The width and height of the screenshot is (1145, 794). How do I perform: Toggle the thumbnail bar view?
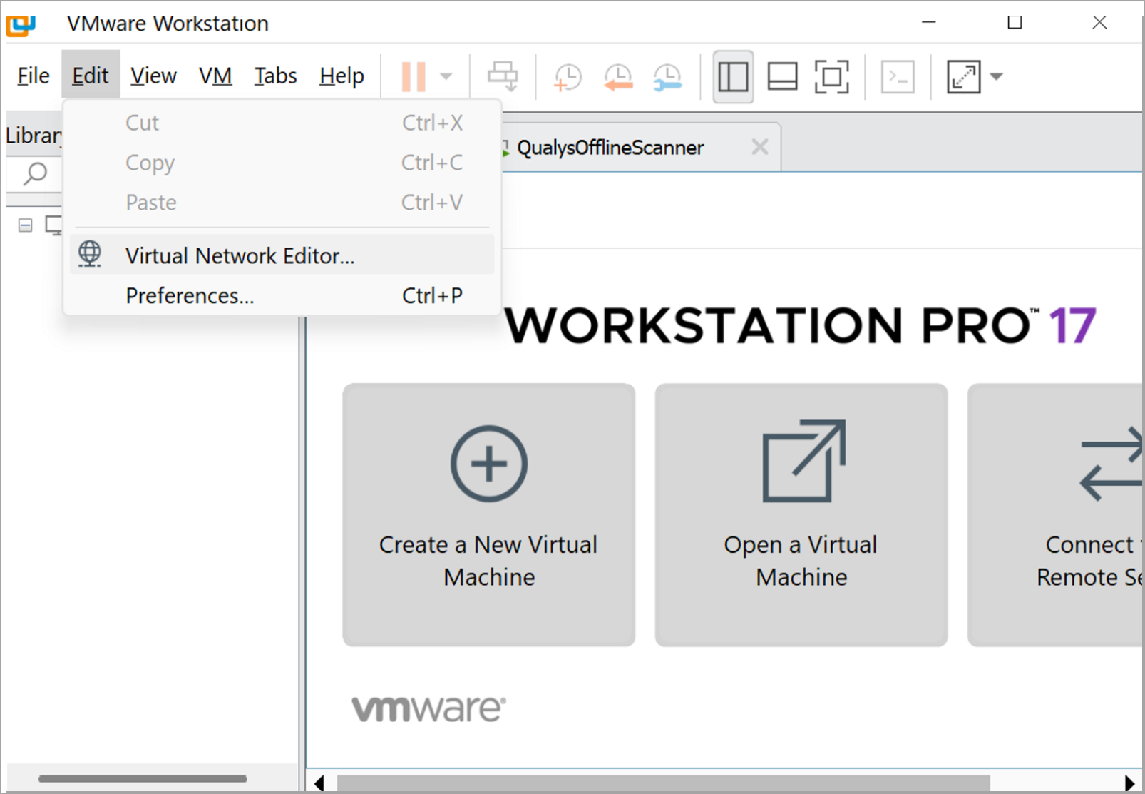click(x=782, y=77)
